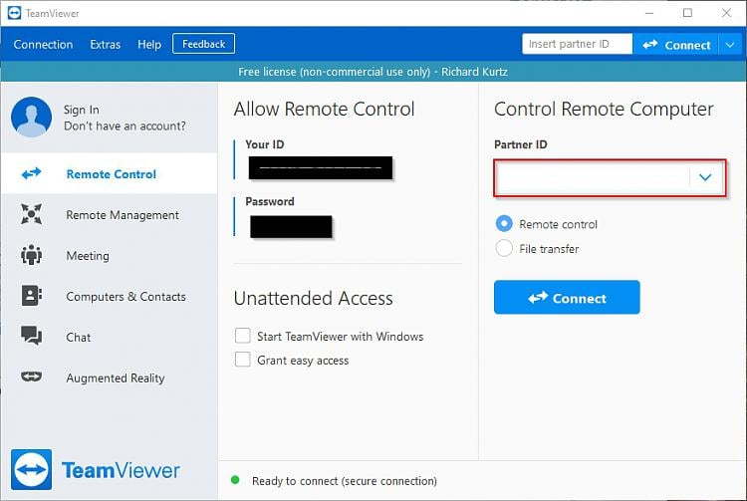The width and height of the screenshot is (747, 501).
Task: Click the Remote Control double-arrow icon
Action: click(32, 174)
